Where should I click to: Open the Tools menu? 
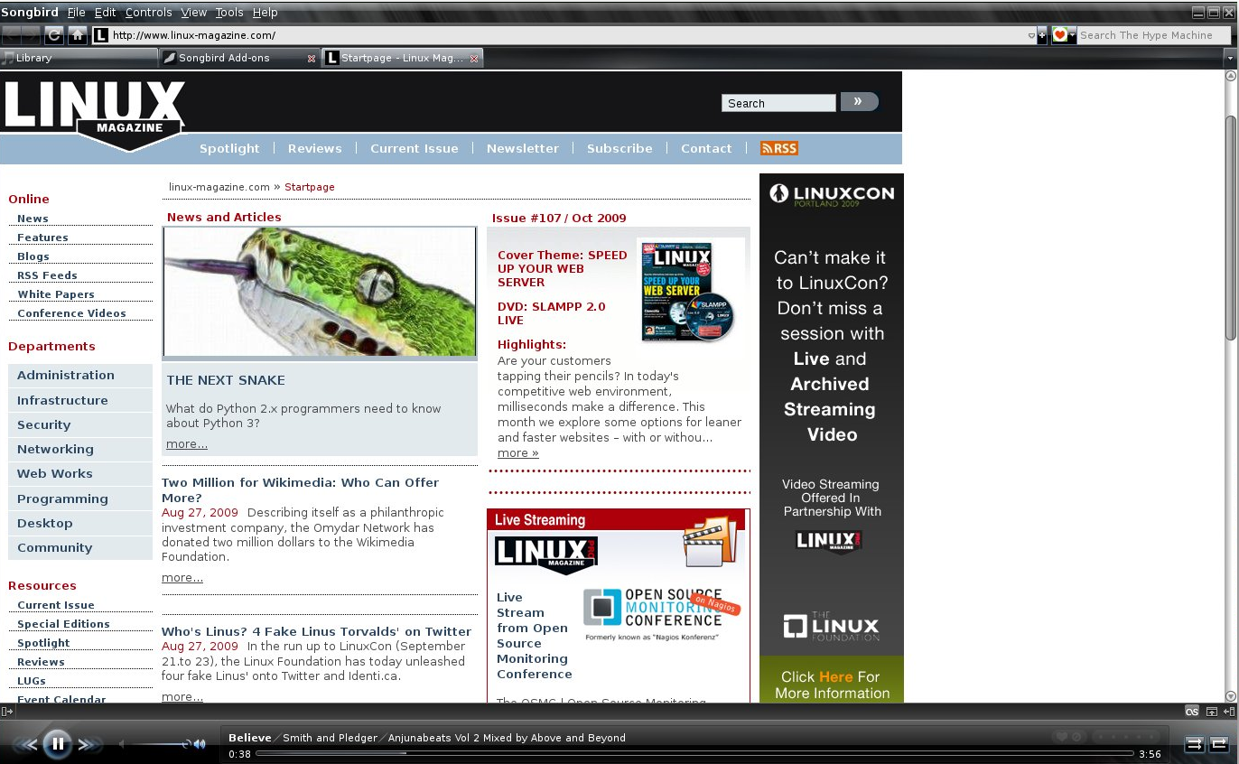pyautogui.click(x=229, y=13)
